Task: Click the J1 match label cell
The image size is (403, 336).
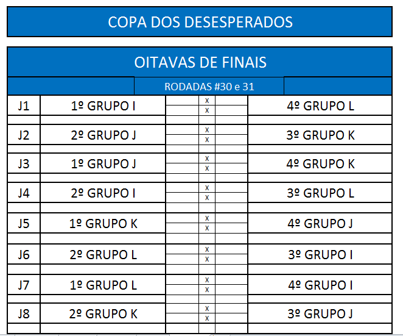Action: [24, 105]
